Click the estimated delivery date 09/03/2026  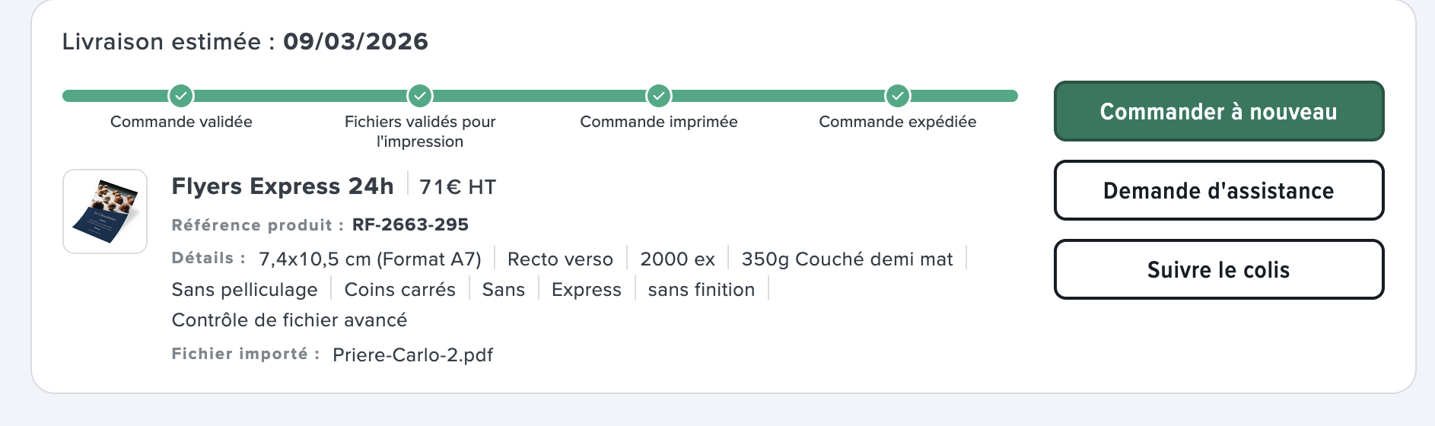[x=355, y=41]
